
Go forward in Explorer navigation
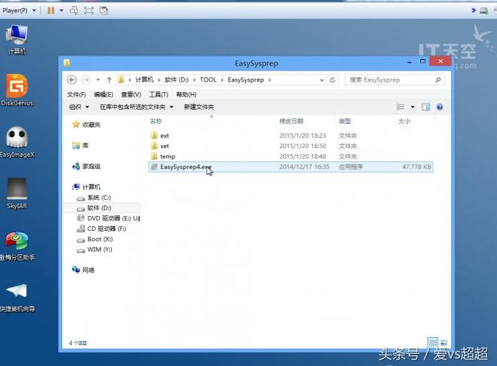pyautogui.click(x=86, y=80)
